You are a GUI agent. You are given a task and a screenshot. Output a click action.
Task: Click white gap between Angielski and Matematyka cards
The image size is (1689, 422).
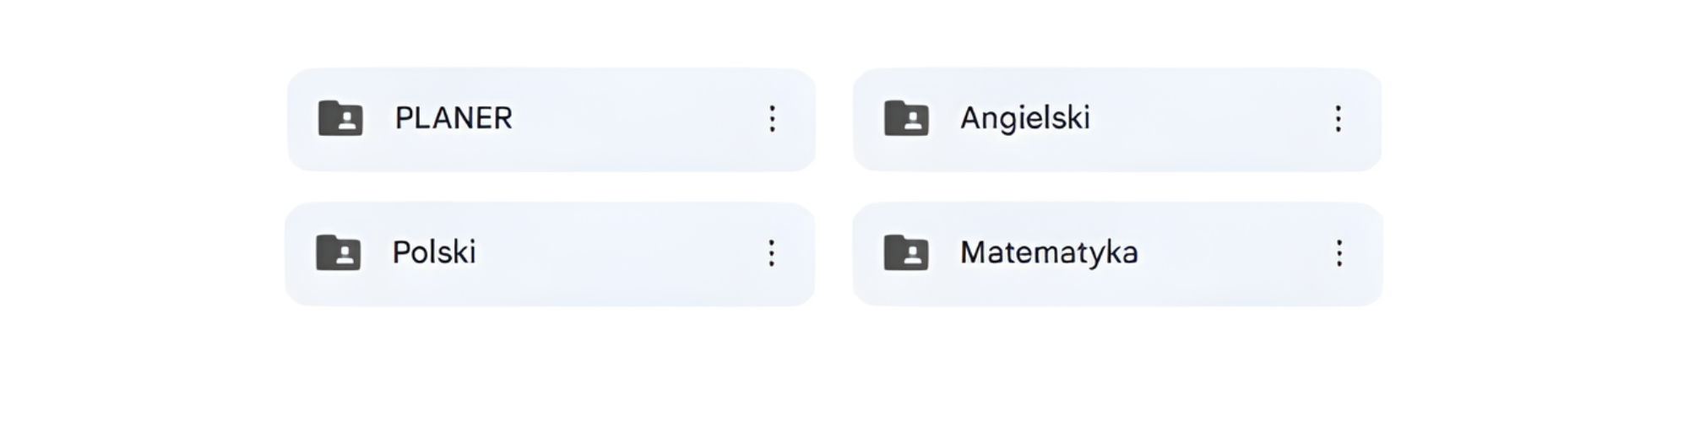pyautogui.click(x=1116, y=187)
